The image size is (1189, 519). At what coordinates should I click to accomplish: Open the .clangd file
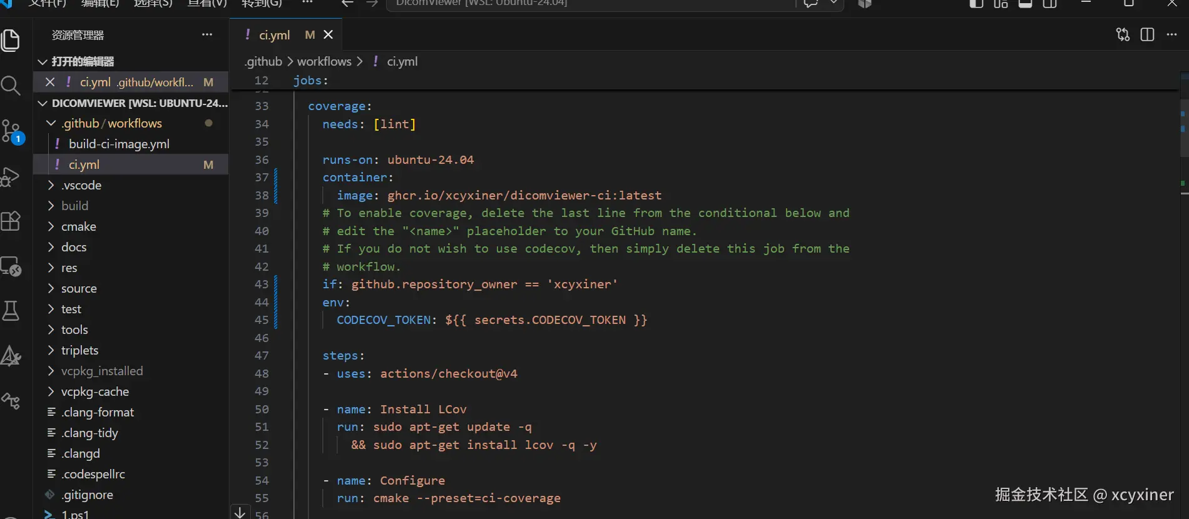[130, 453]
